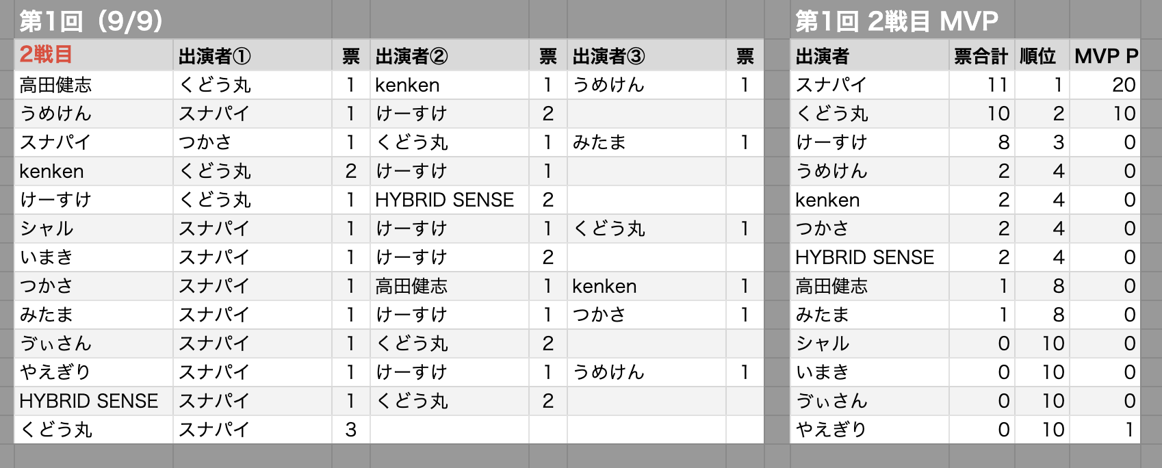Viewport: 1162px width, 468px height.
Task: Click "ヴぃさん" in the leftmost voter column
Action: (x=55, y=343)
